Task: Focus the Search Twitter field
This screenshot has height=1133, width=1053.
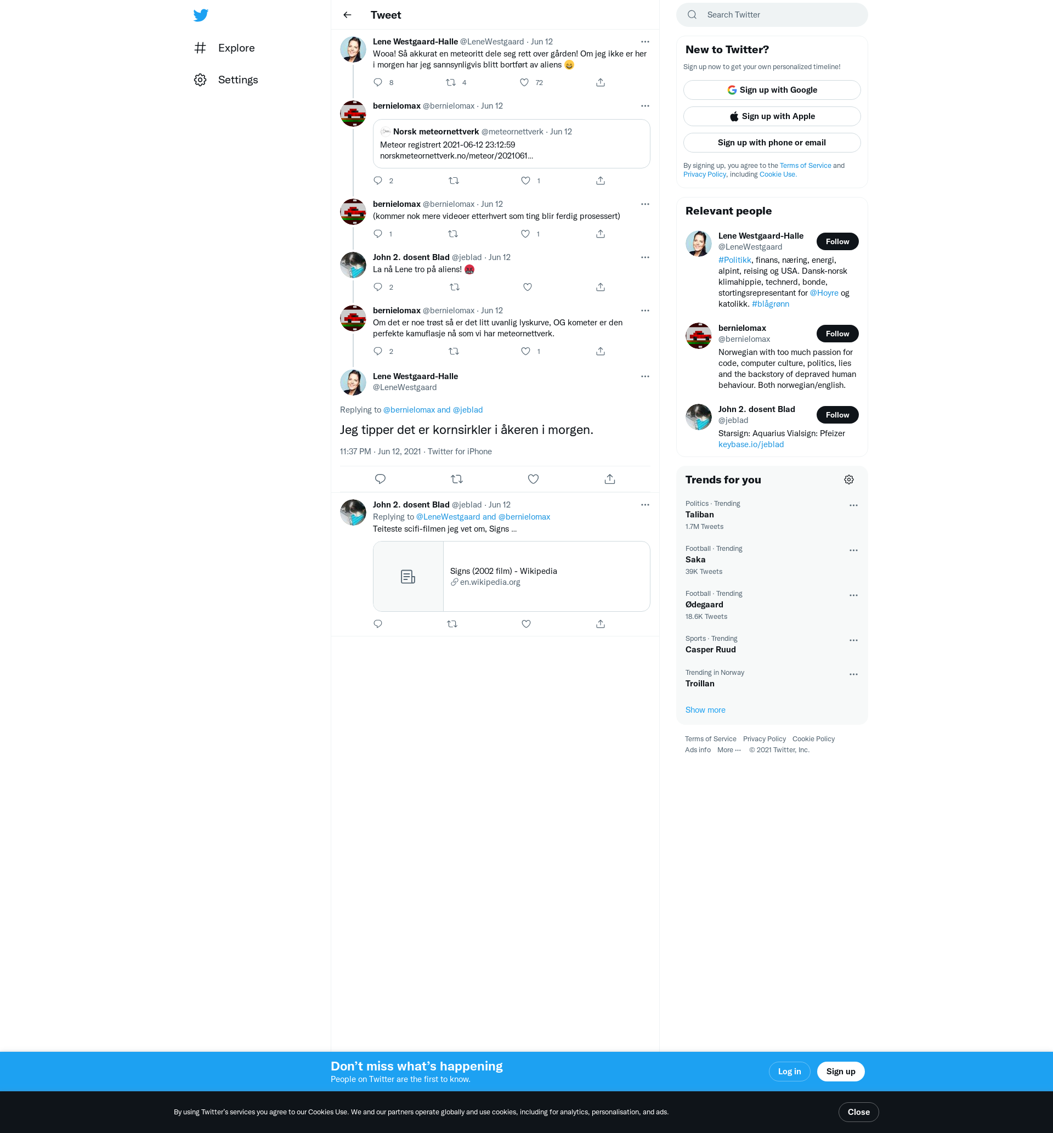Action: pos(772,15)
